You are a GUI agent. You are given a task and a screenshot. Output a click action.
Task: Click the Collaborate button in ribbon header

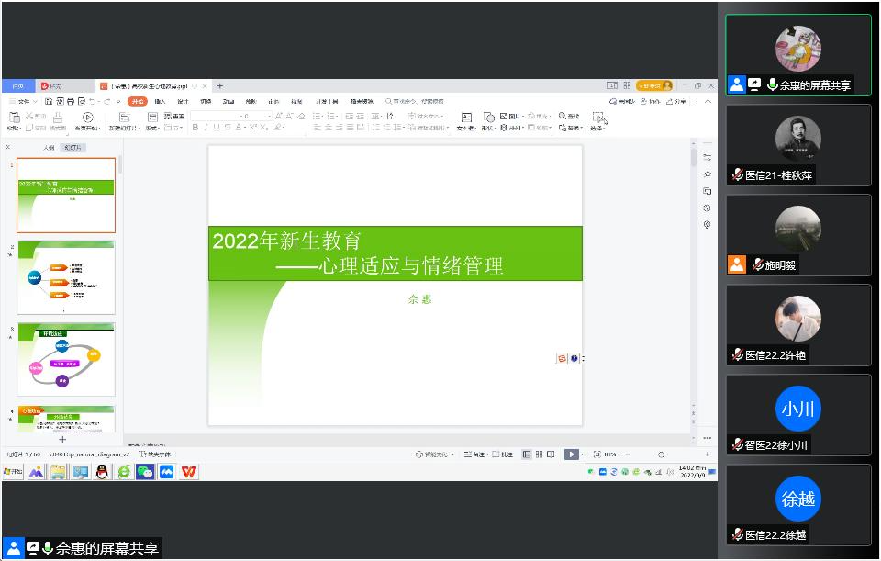coord(650,101)
